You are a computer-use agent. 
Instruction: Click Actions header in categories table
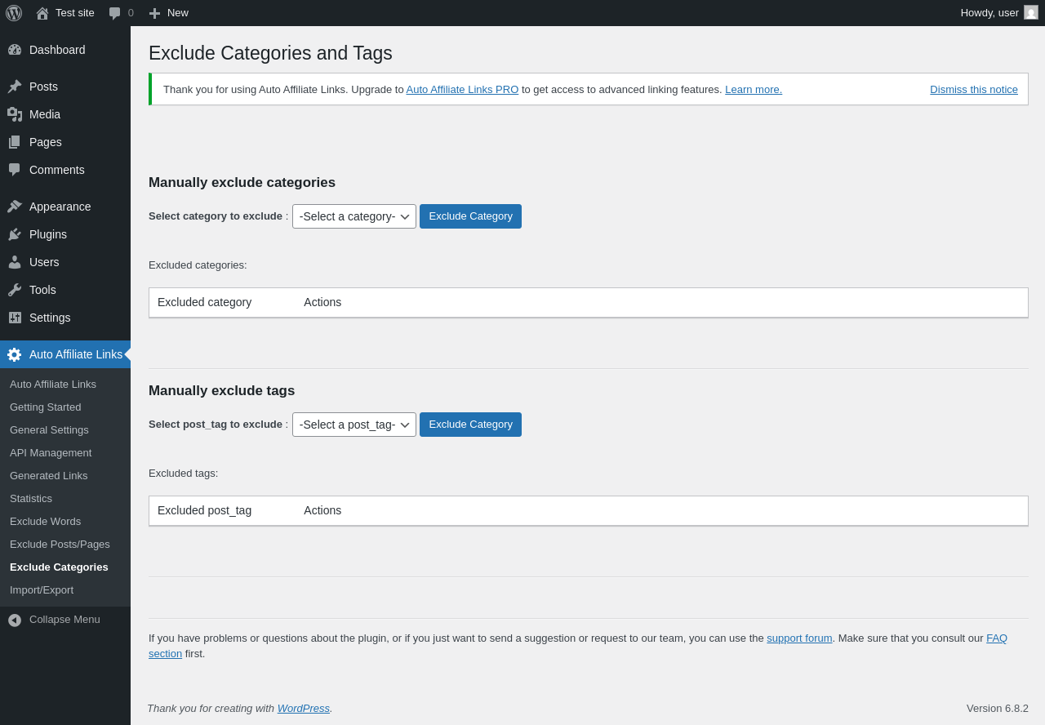point(322,302)
